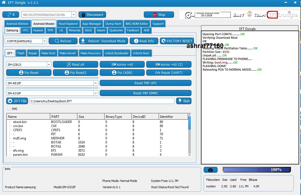Click the partition list scrollbar thumb
The height and width of the screenshot is (195, 301).
190,123
